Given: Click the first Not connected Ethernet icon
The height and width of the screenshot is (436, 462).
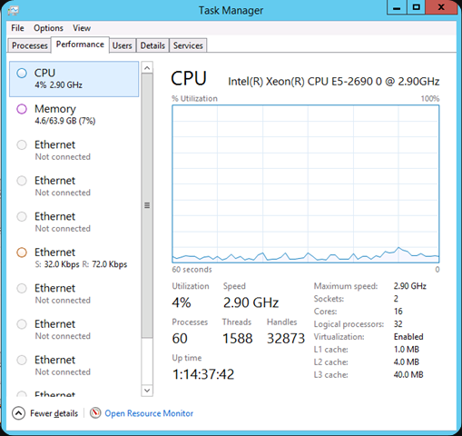Looking at the screenshot, I should [x=22, y=144].
